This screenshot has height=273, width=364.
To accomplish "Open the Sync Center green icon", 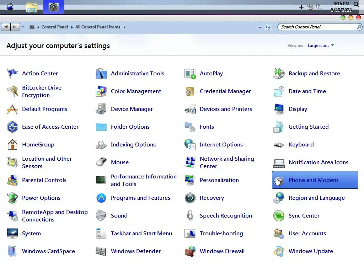I will tap(279, 216).
